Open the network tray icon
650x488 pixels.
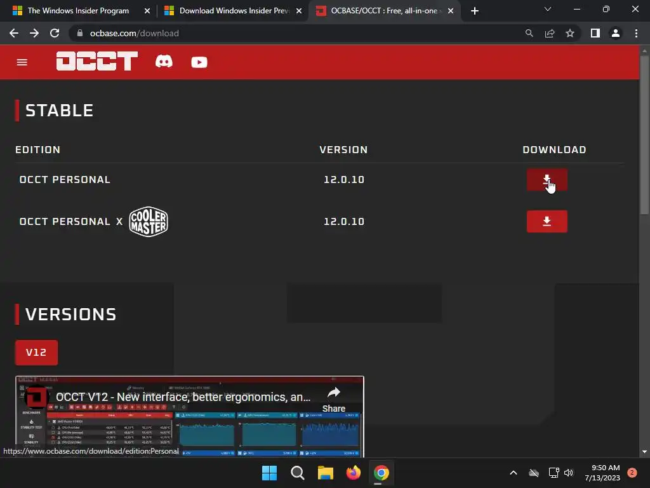554,473
